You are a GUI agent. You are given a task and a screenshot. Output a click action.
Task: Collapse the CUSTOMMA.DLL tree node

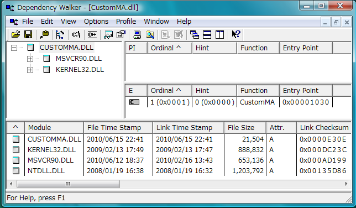(x=14, y=48)
